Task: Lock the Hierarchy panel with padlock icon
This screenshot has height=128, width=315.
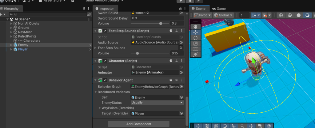Action: (x=84, y=9)
